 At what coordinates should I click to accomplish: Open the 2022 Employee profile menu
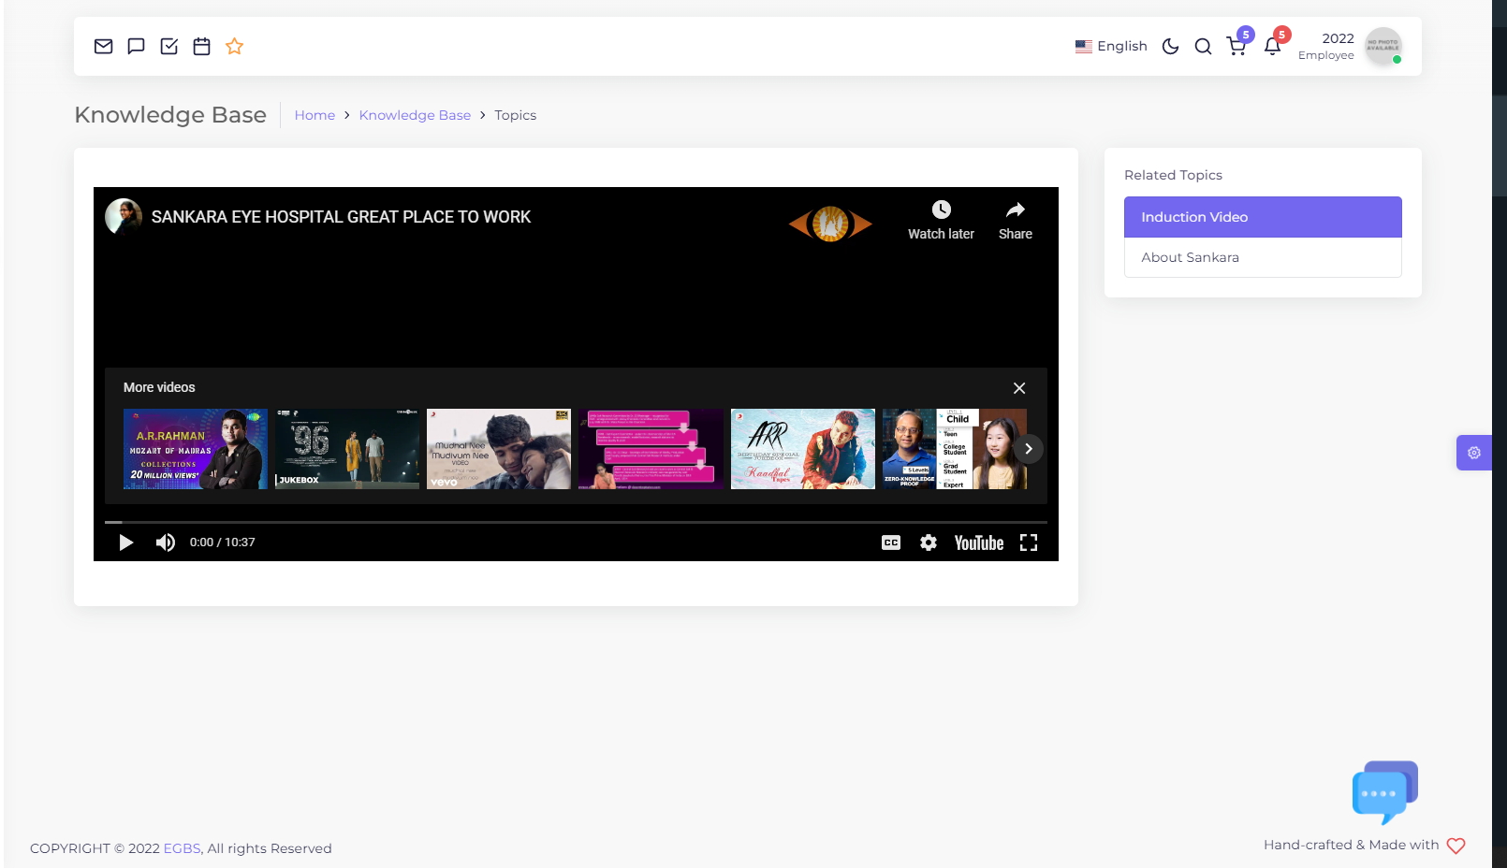tap(1349, 47)
